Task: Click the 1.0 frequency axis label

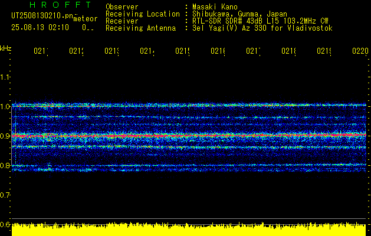Action: 5,107
